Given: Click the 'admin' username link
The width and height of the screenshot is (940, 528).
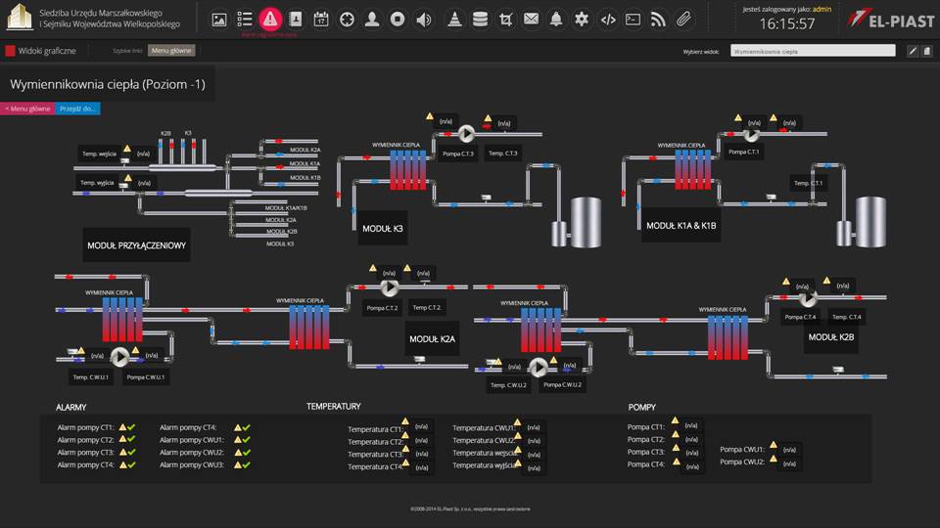Looking at the screenshot, I should (822, 8).
